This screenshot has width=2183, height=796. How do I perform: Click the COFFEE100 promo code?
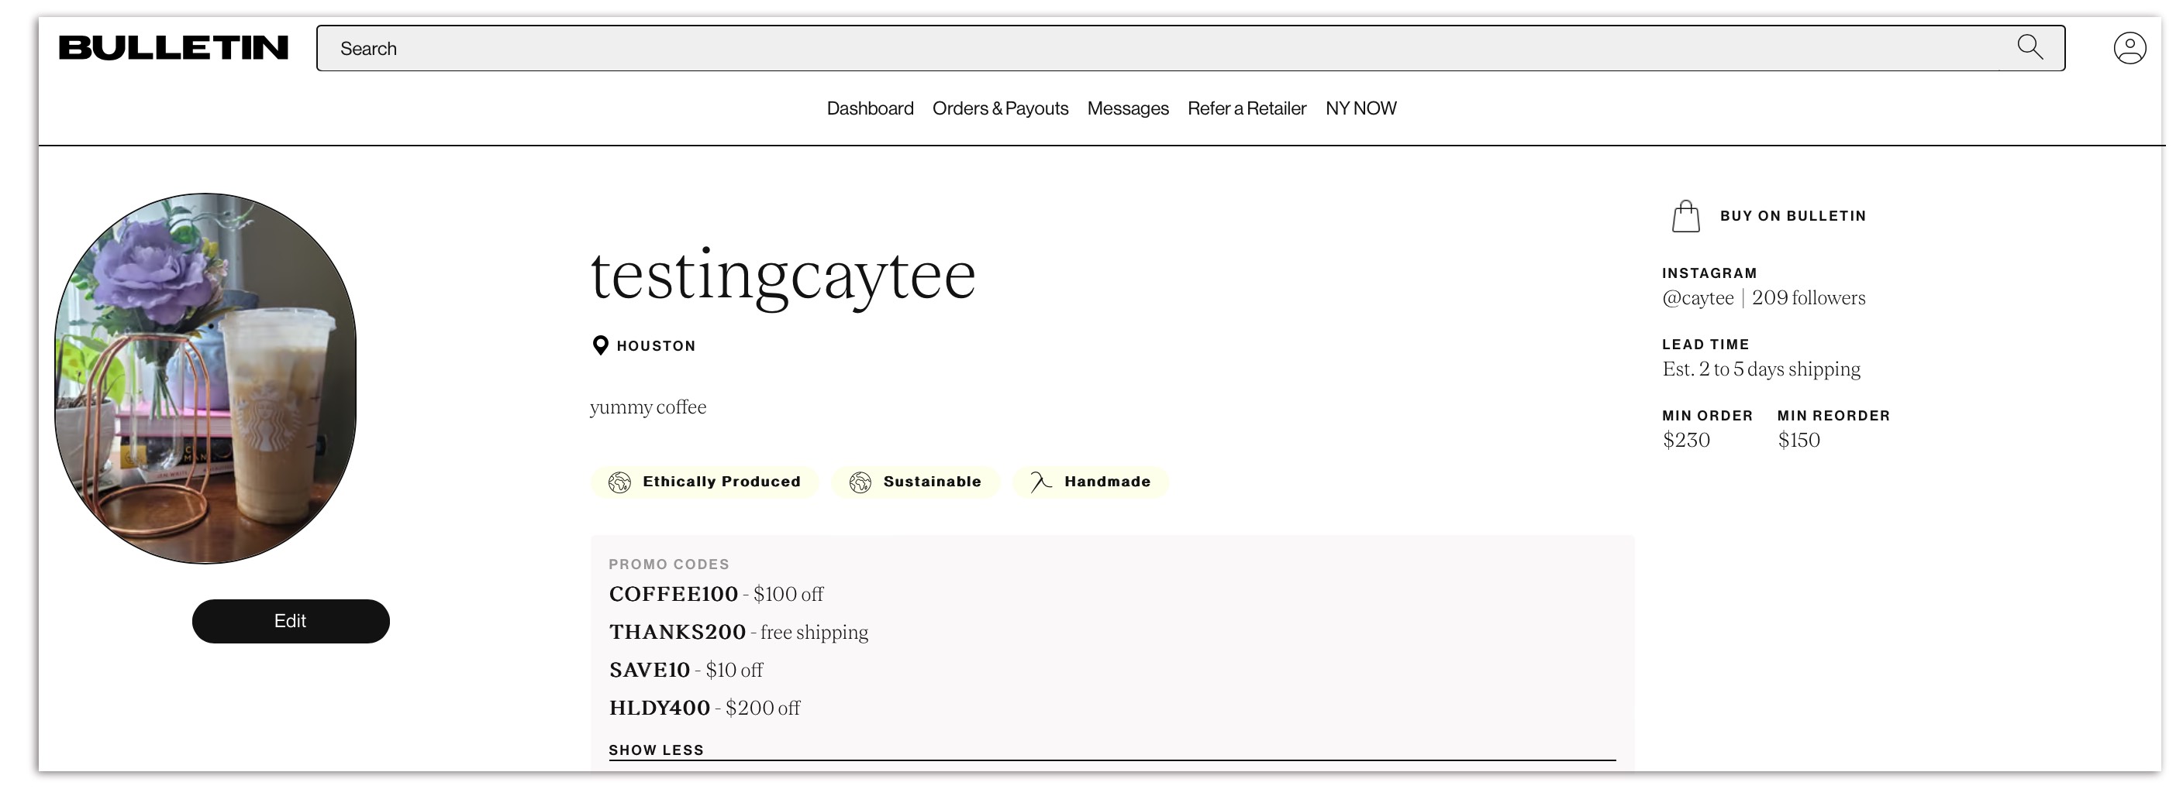tap(673, 595)
